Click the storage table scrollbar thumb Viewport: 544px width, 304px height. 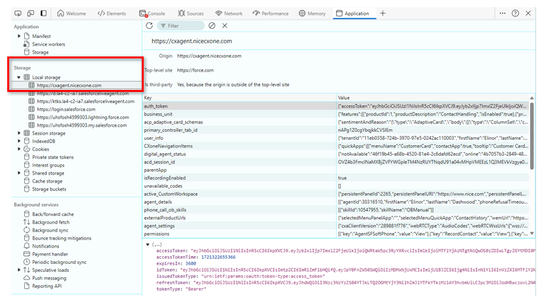[532, 136]
